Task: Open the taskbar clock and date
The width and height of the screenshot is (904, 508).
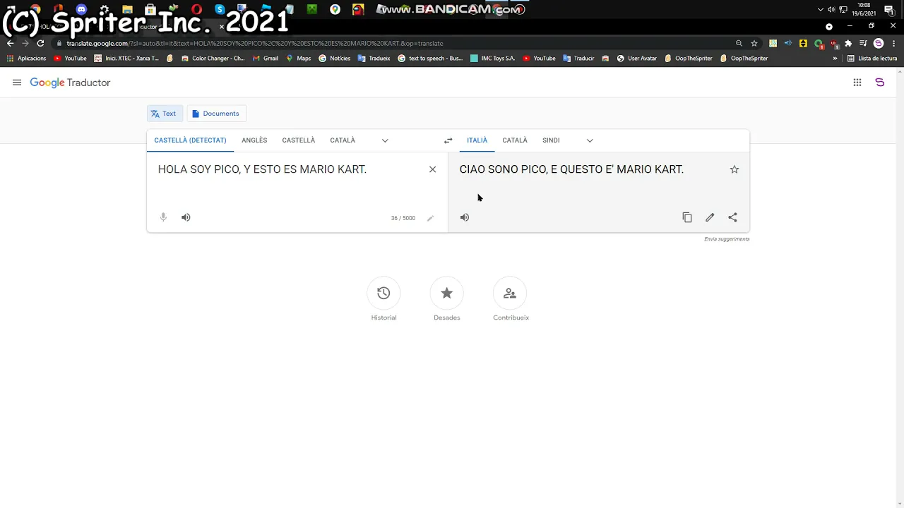Action: pos(864,9)
